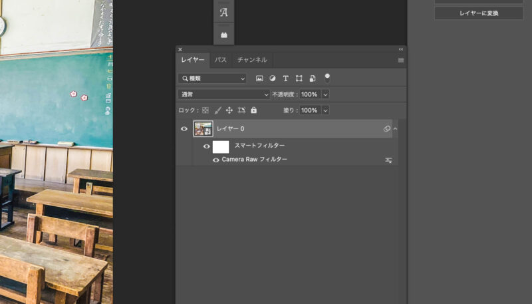Viewport: 532px width, 304px height.
Task: Click the classroom photo on the canvas
Action: tap(57, 152)
